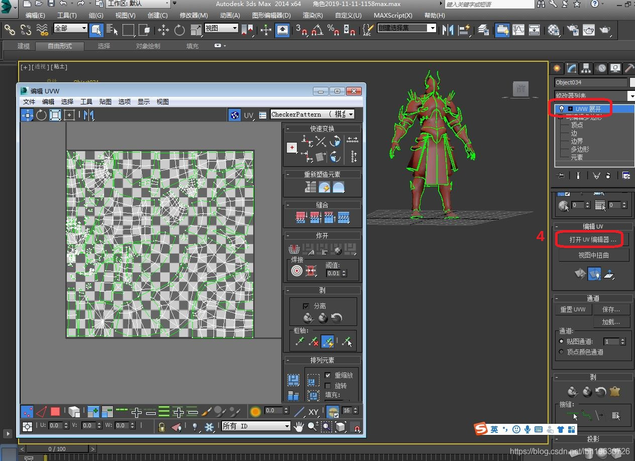635x461 pixels.
Task: Click the pan view hand icon
Action: (299, 427)
